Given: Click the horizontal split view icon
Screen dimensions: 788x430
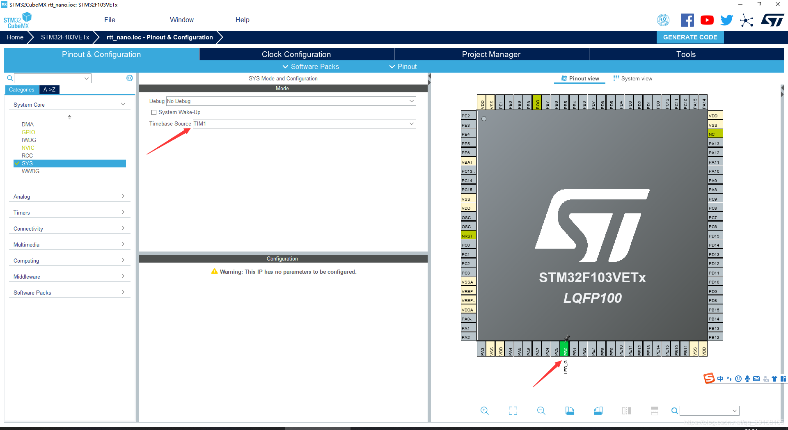Looking at the screenshot, I should pyautogui.click(x=655, y=411).
